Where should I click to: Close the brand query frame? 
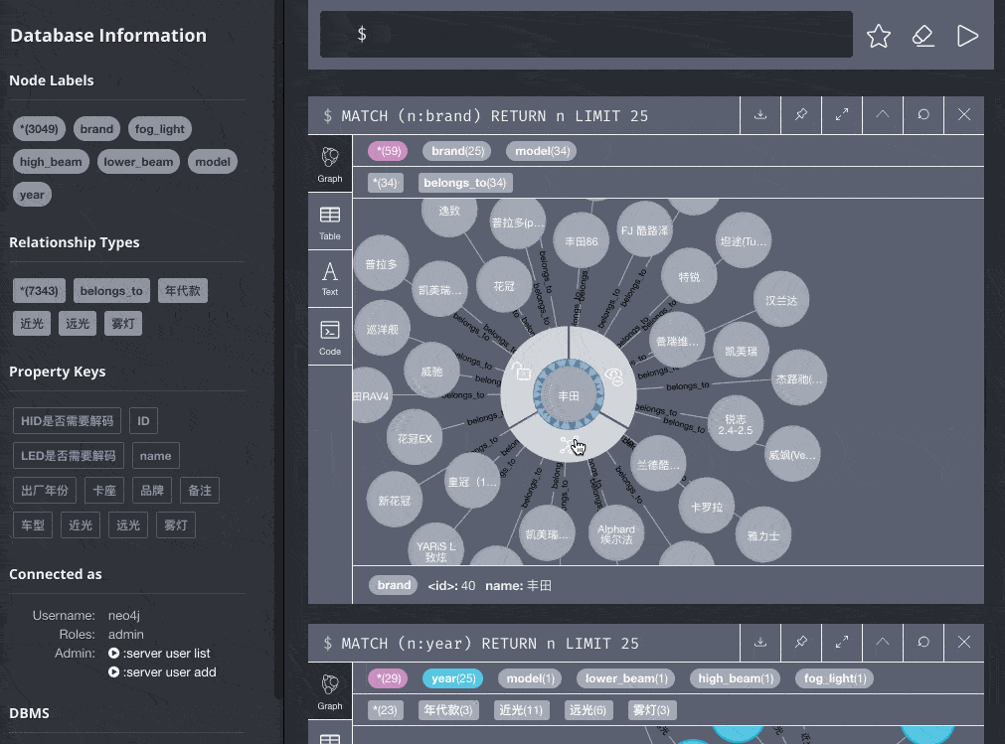(964, 115)
